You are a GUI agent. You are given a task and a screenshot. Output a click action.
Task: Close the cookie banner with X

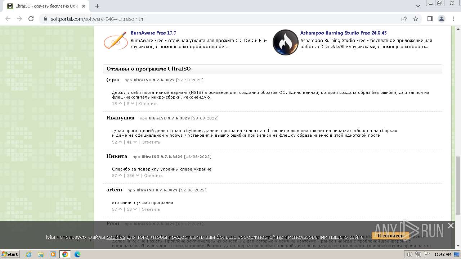point(451,226)
